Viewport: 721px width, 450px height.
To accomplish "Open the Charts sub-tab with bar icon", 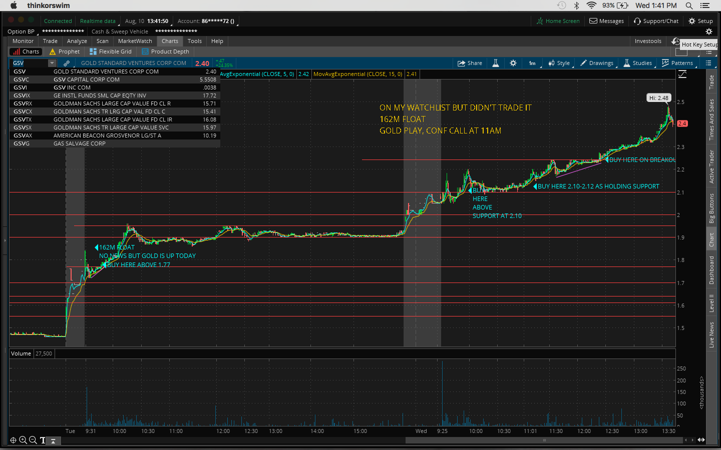I will click(26, 51).
